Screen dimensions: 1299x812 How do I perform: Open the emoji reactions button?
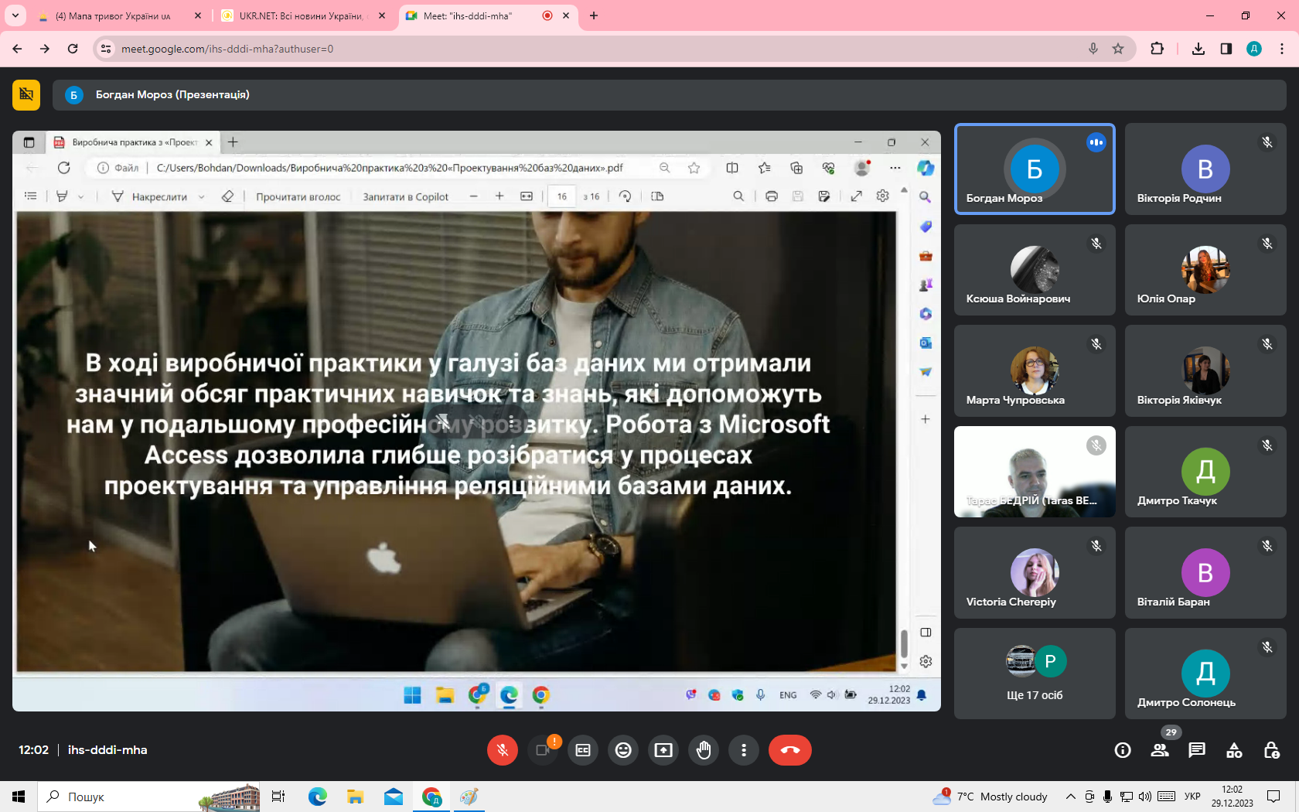pos(623,750)
